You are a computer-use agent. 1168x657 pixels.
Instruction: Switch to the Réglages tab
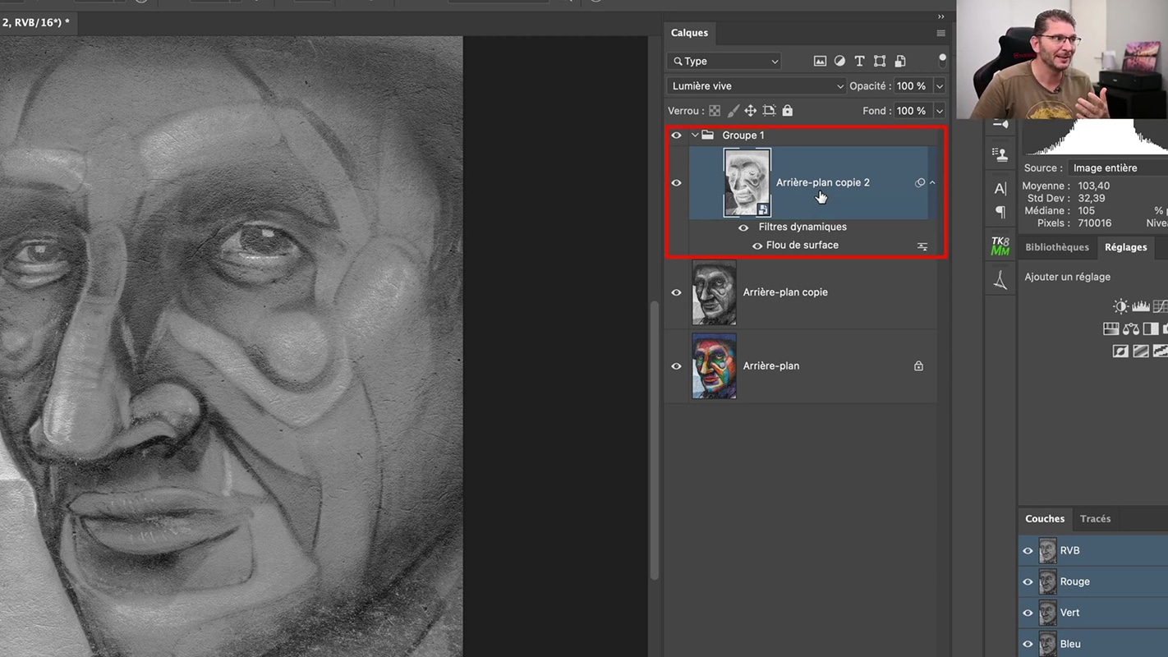tap(1126, 247)
